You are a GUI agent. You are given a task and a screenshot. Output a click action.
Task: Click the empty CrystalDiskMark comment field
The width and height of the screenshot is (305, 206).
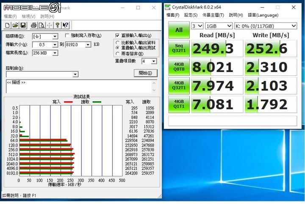tap(233, 121)
